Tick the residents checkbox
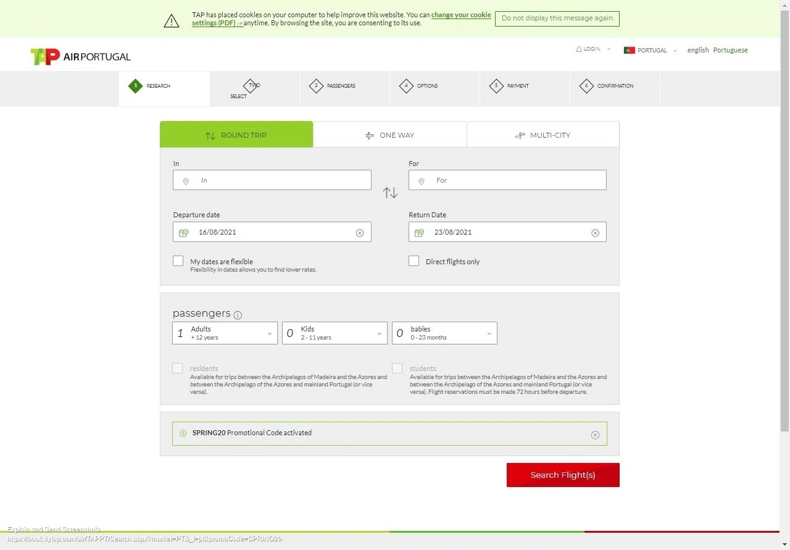790x550 pixels. click(x=178, y=369)
